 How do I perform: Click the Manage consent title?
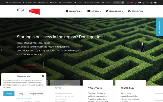(x=24, y=76)
